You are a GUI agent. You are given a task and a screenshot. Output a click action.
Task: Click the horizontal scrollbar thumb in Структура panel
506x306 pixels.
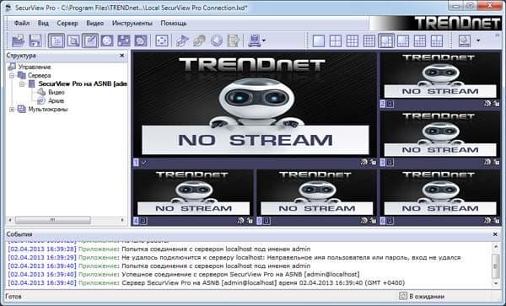pos(53,220)
